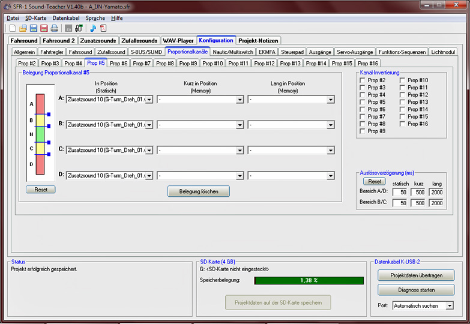
Task: Click the data cable transfer icon
Action: point(79,28)
